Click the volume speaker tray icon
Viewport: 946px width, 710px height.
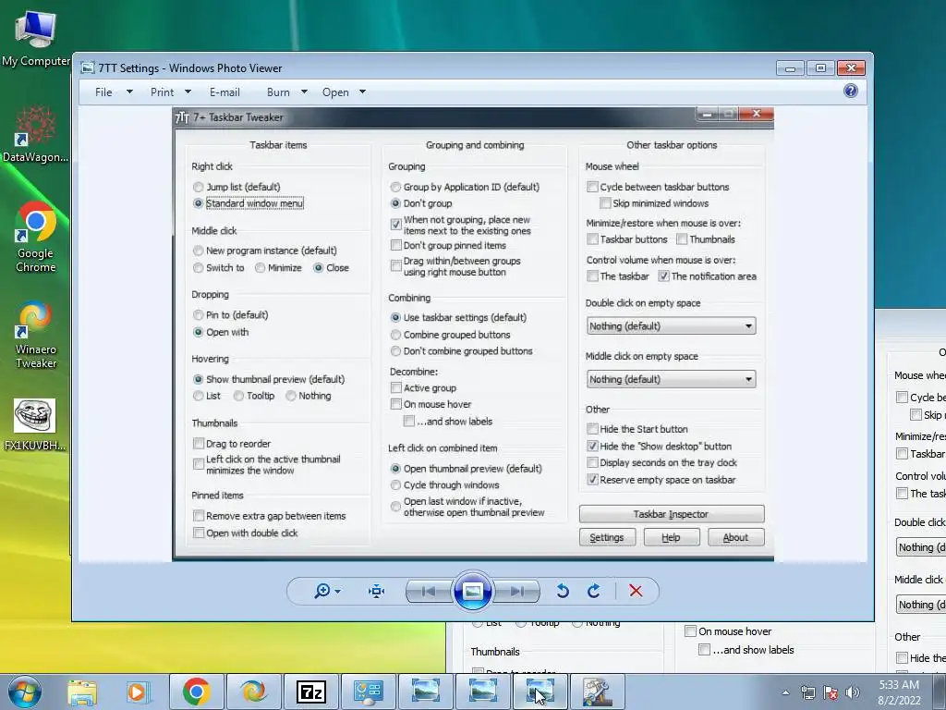[853, 692]
